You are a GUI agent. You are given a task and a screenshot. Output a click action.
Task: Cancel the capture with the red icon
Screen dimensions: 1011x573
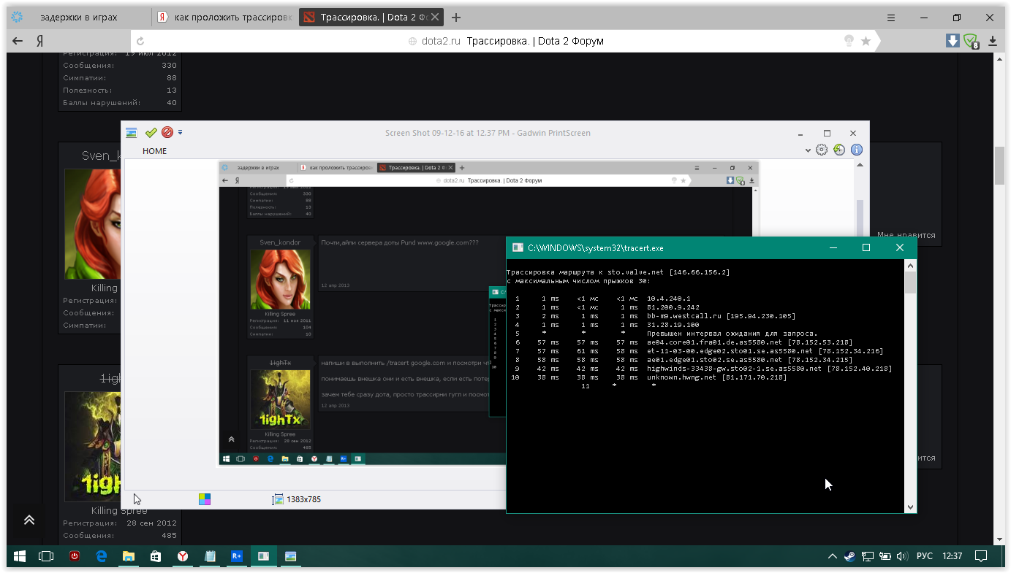pyautogui.click(x=167, y=133)
